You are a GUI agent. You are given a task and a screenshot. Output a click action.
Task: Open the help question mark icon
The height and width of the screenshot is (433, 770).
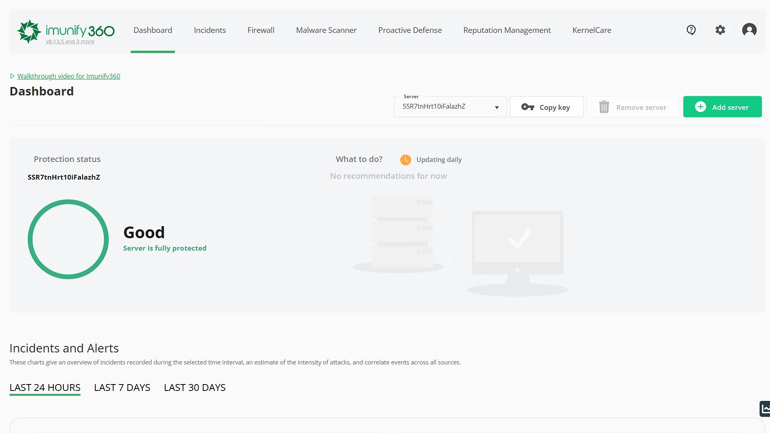(691, 30)
